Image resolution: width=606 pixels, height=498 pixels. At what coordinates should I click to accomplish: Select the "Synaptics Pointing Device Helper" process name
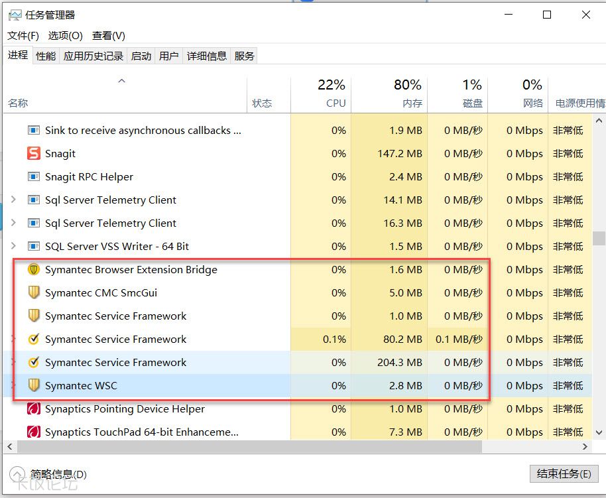125,408
